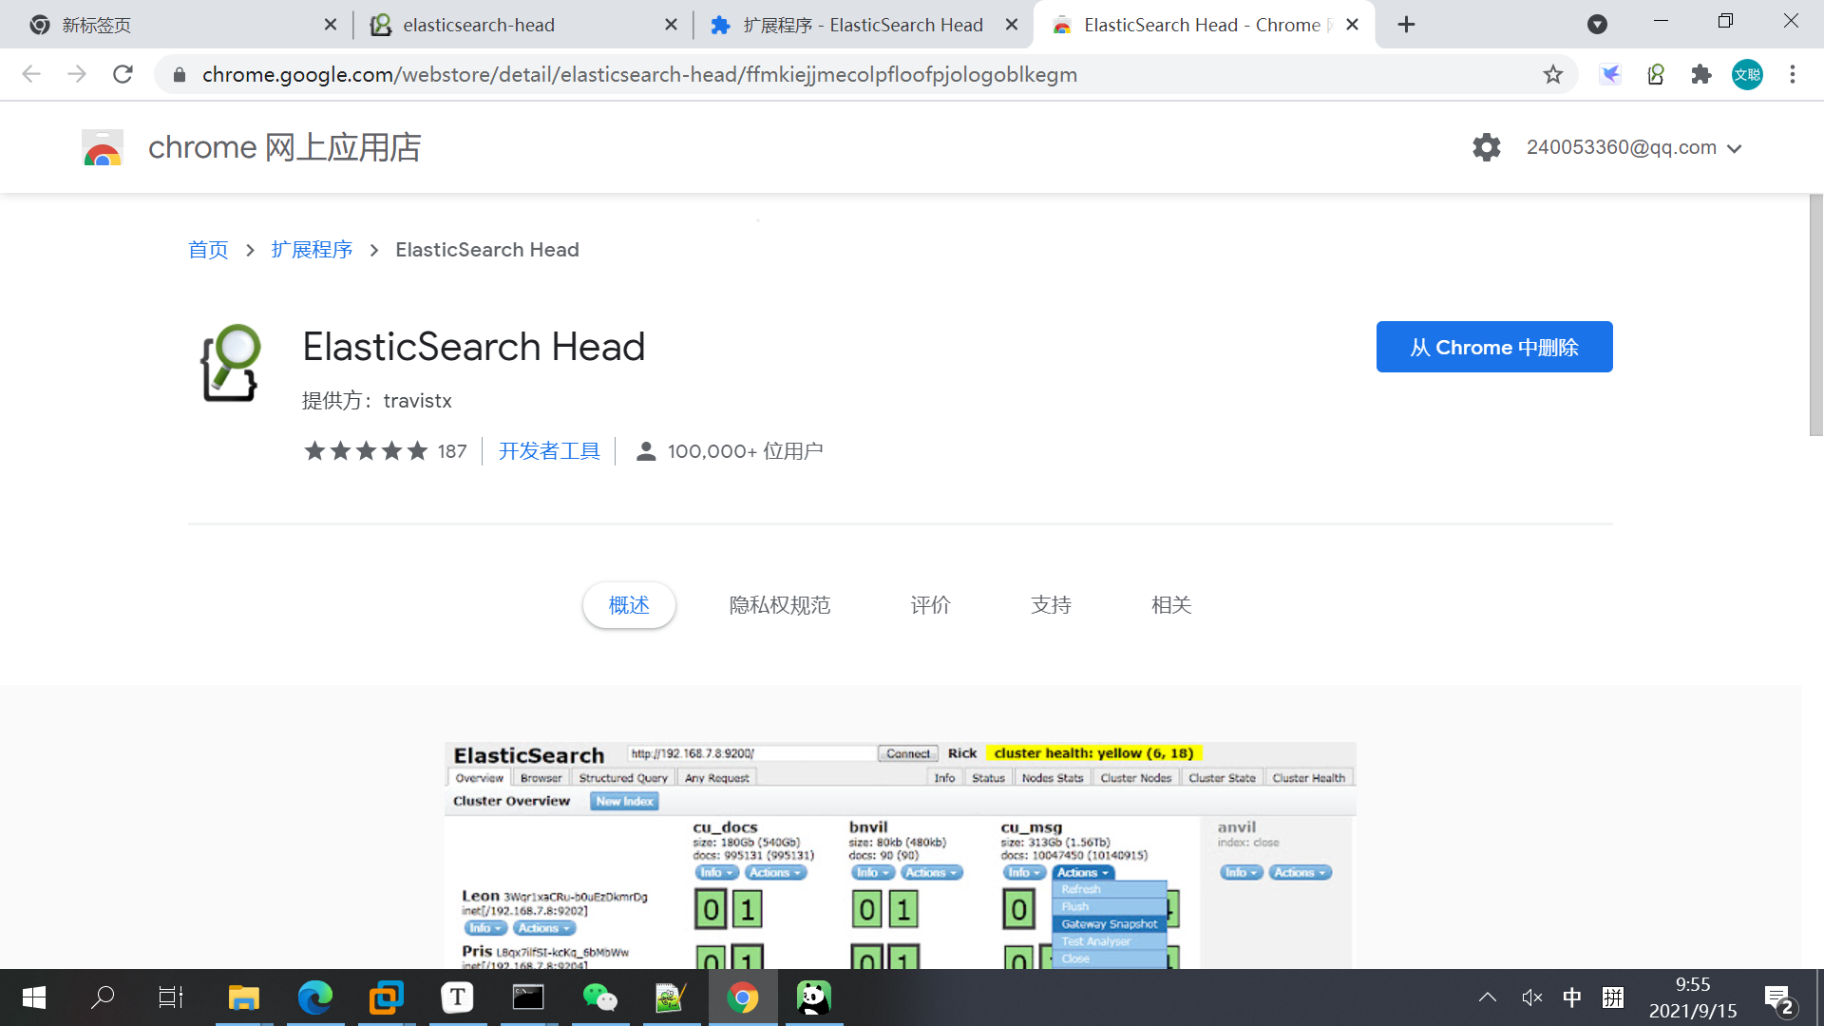The height and width of the screenshot is (1026, 1824).
Task: Open the Extensions puzzle-piece menu
Action: pyautogui.click(x=1701, y=74)
